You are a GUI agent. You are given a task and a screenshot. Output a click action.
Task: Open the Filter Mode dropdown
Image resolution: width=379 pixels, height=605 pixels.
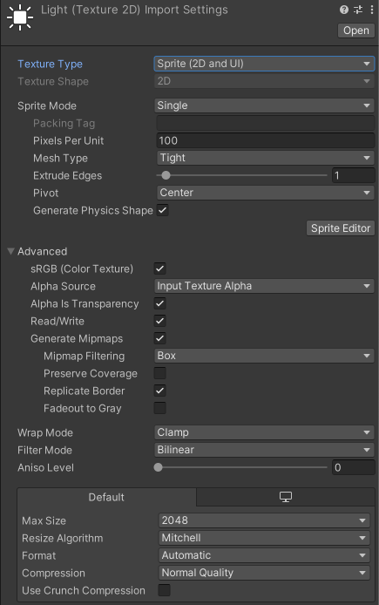[264, 450]
